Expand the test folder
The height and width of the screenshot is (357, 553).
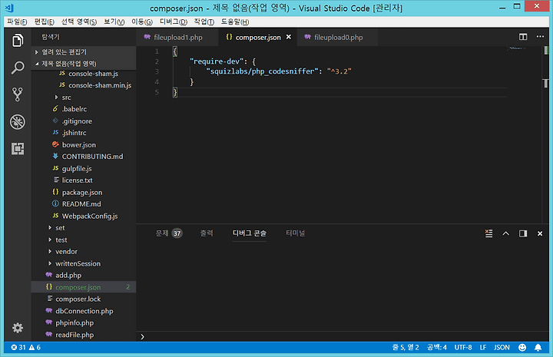(84, 240)
